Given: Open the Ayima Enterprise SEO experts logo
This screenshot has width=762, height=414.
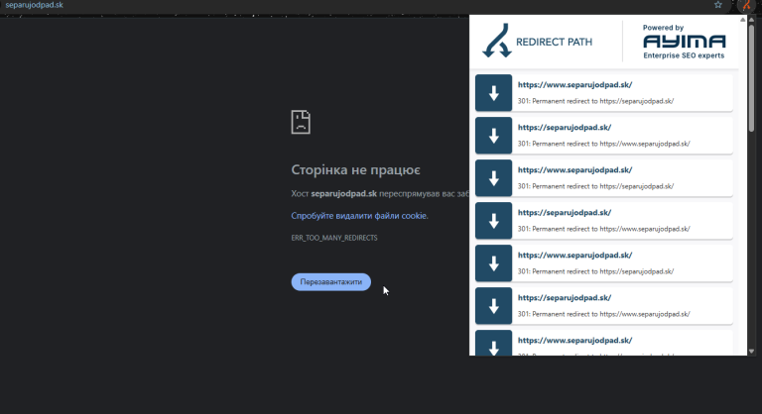Looking at the screenshot, I should tap(684, 42).
